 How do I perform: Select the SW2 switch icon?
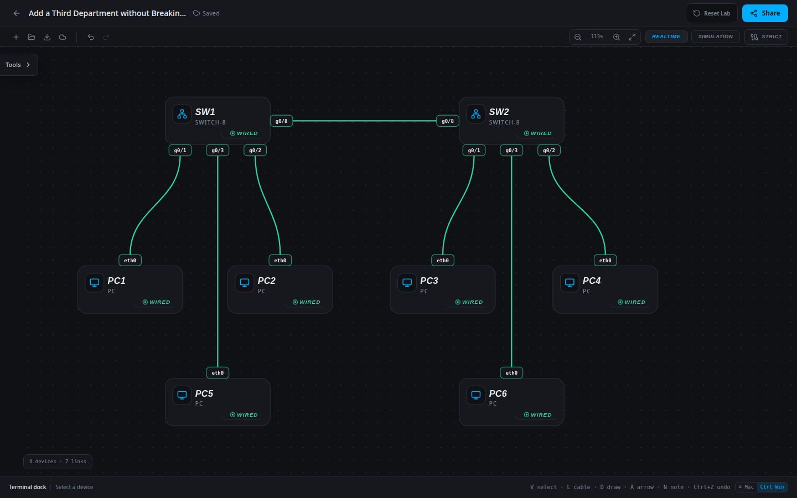point(476,114)
